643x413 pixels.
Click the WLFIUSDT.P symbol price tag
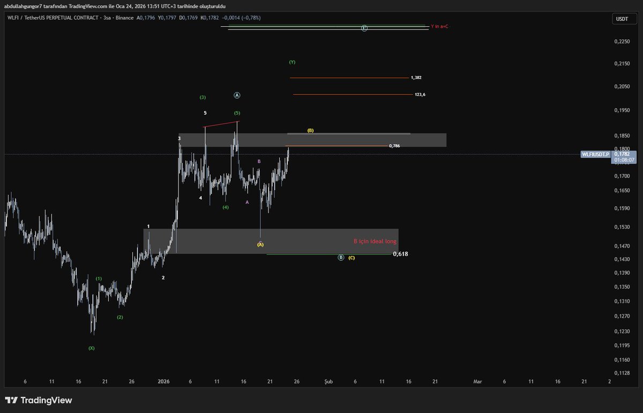click(596, 154)
